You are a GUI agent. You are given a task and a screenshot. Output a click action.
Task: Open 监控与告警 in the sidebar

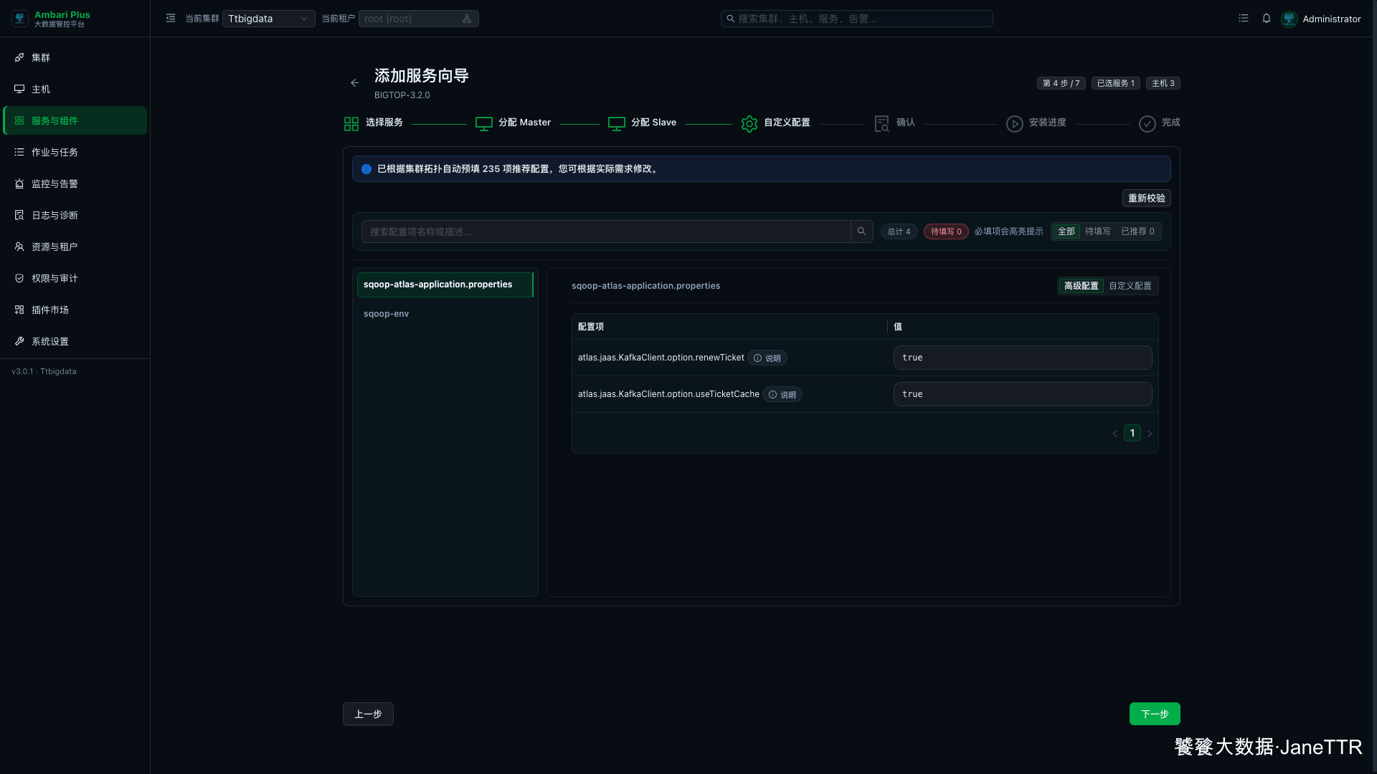click(x=75, y=183)
